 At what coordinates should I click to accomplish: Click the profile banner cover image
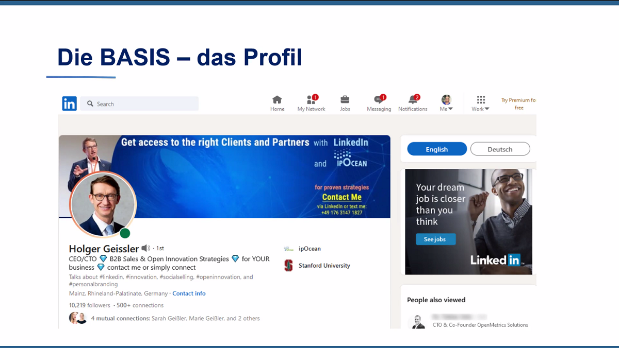tap(224, 177)
